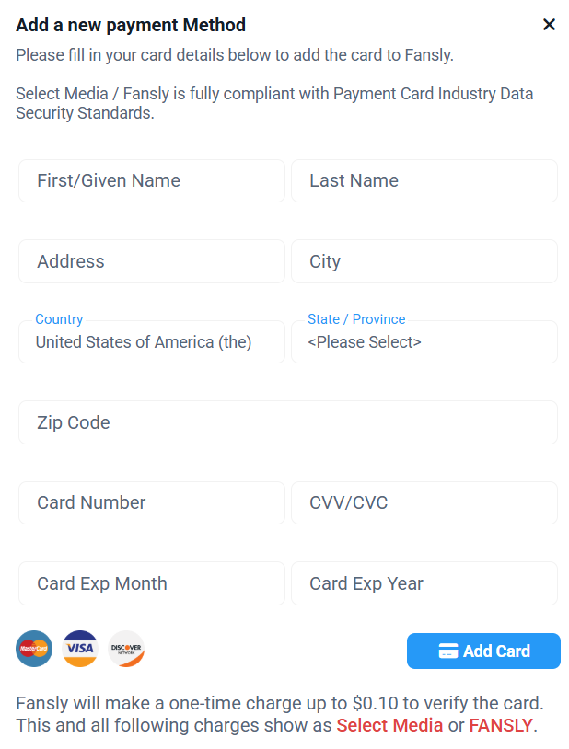Click the CVV/CVC field
The width and height of the screenshot is (569, 749).
(x=424, y=502)
